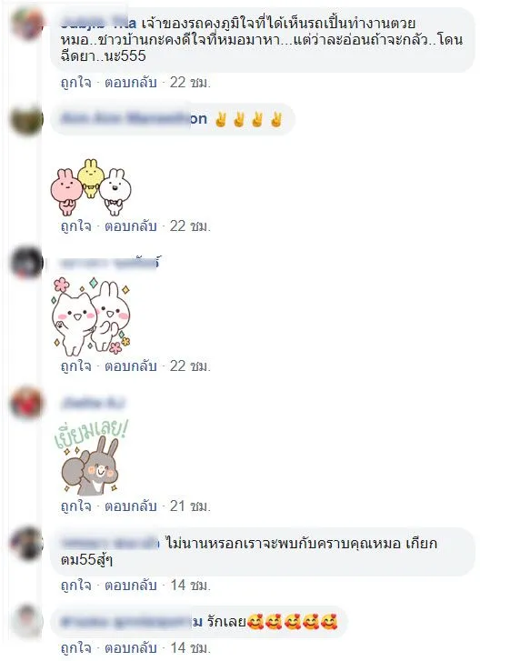Open the 21 ชม. timestamp link
This screenshot has width=510, height=661.
pos(190,506)
